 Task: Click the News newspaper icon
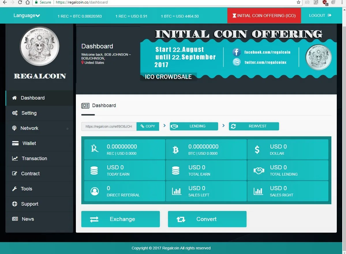click(x=15, y=219)
